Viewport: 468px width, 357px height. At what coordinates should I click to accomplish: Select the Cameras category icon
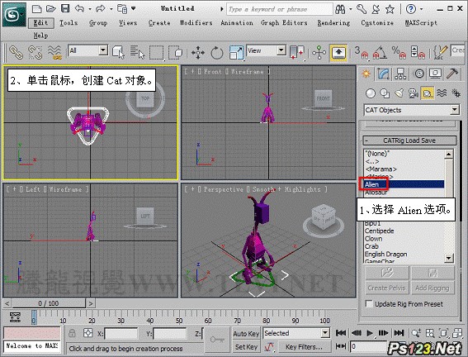tap(413, 93)
